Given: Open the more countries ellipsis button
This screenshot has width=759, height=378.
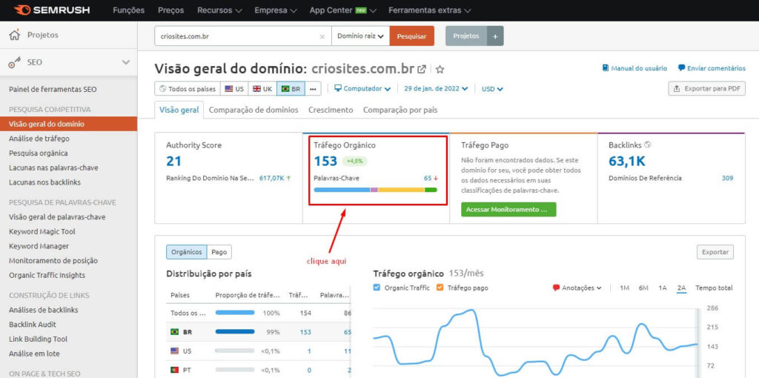Looking at the screenshot, I should pos(313,89).
